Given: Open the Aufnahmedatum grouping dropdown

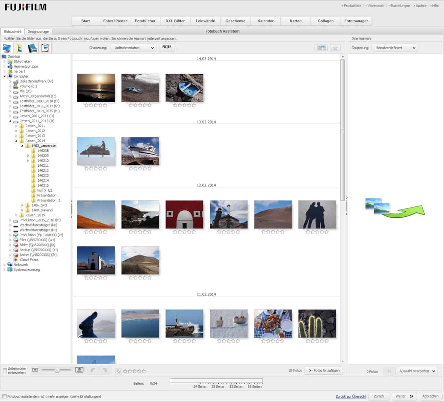Looking at the screenshot, I should pos(134,48).
